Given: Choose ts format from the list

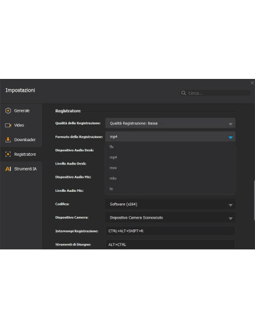Looking at the screenshot, I should 170,189.
